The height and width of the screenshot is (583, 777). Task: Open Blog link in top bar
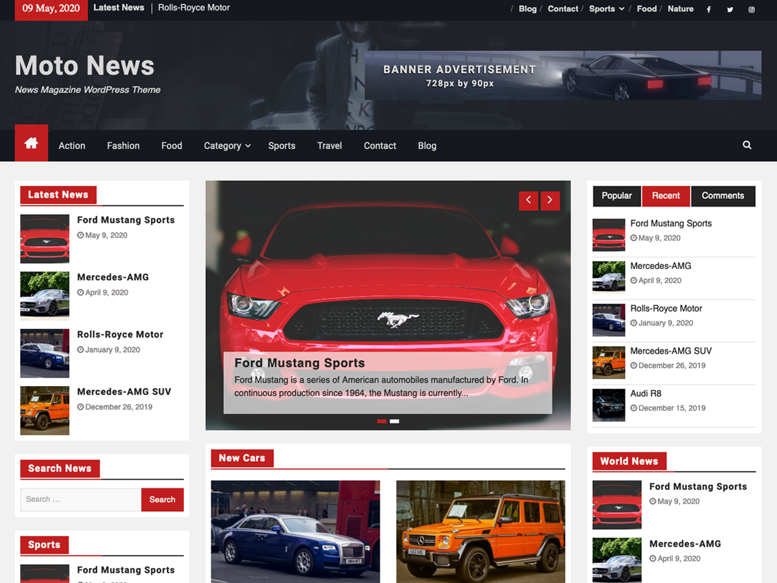click(528, 9)
